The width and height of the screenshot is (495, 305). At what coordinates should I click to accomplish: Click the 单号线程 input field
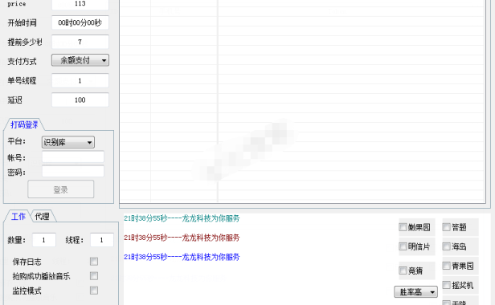point(80,81)
